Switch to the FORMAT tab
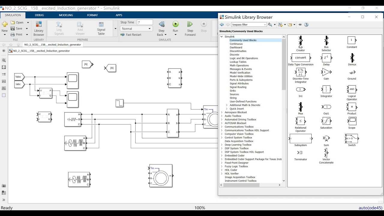 tap(92, 15)
